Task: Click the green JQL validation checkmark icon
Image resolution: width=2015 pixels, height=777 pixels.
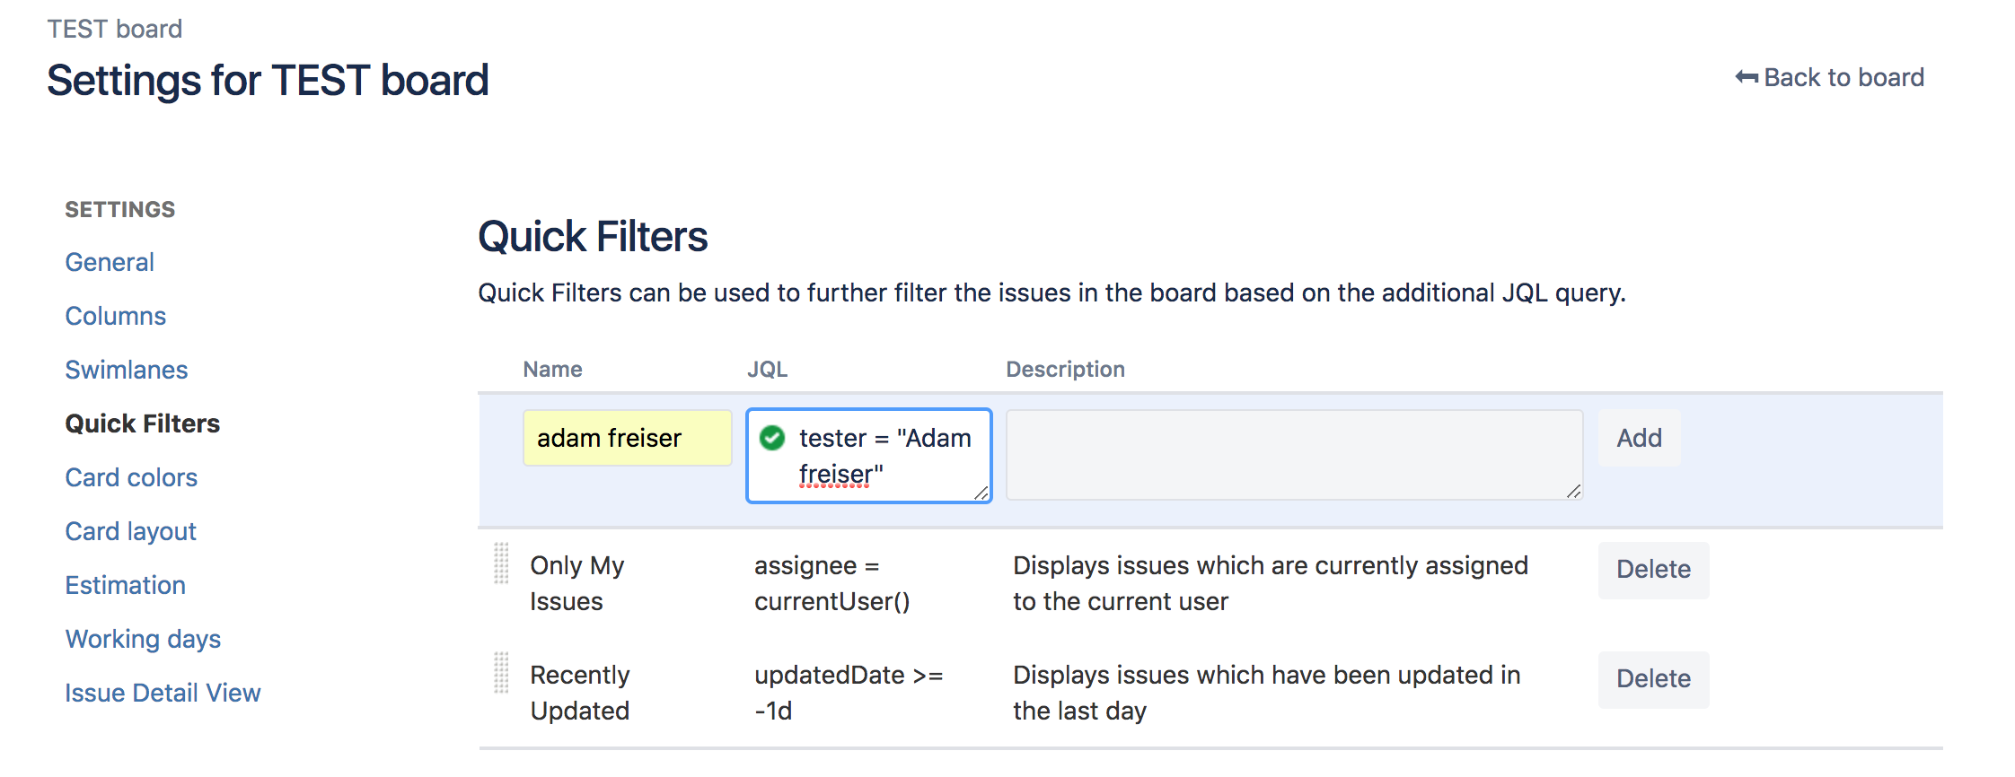Action: [x=773, y=438]
